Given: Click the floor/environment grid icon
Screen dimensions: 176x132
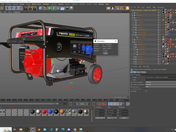Looking at the screenshot, I should click(x=62, y=8).
